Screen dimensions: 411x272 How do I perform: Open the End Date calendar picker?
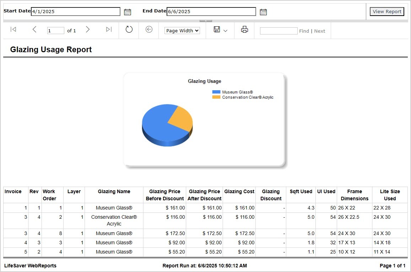[263, 11]
